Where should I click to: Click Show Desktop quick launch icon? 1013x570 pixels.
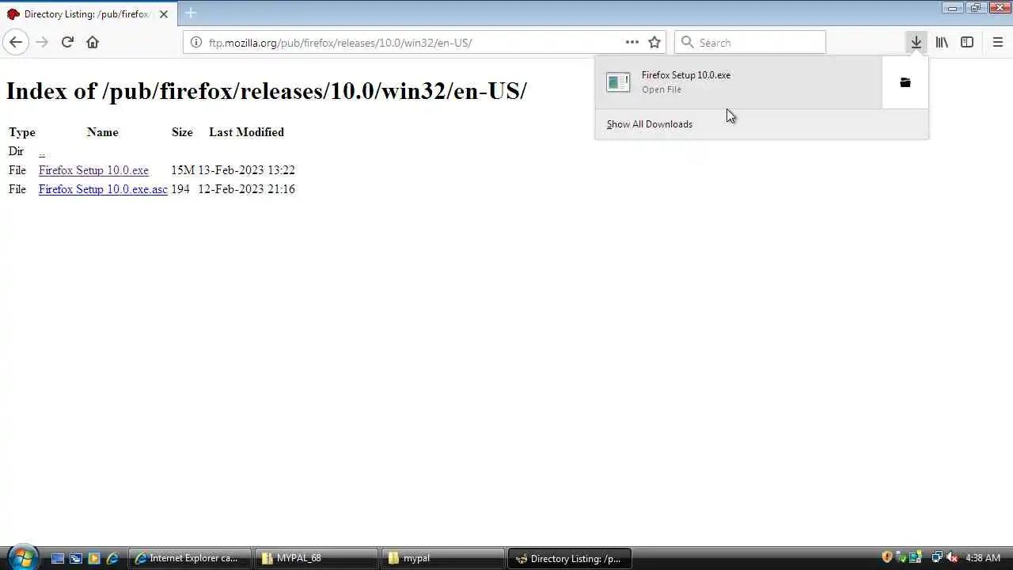click(58, 558)
